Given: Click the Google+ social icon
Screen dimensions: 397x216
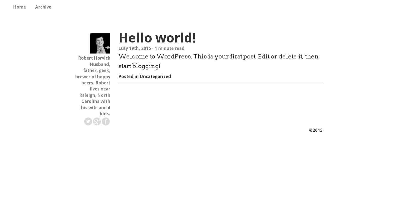Looking at the screenshot, I should (97, 121).
